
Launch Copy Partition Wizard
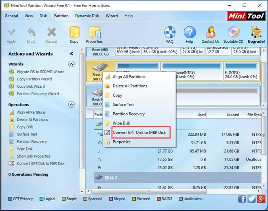pyautogui.click(x=34, y=79)
